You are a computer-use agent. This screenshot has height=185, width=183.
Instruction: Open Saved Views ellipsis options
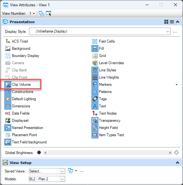coord(82,172)
